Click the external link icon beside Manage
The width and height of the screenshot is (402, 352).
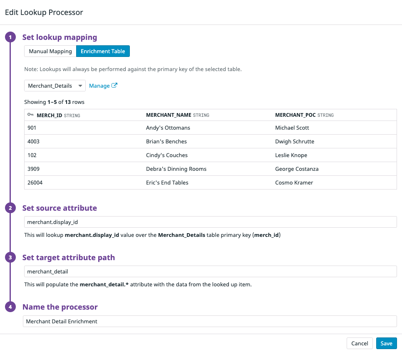tap(114, 86)
